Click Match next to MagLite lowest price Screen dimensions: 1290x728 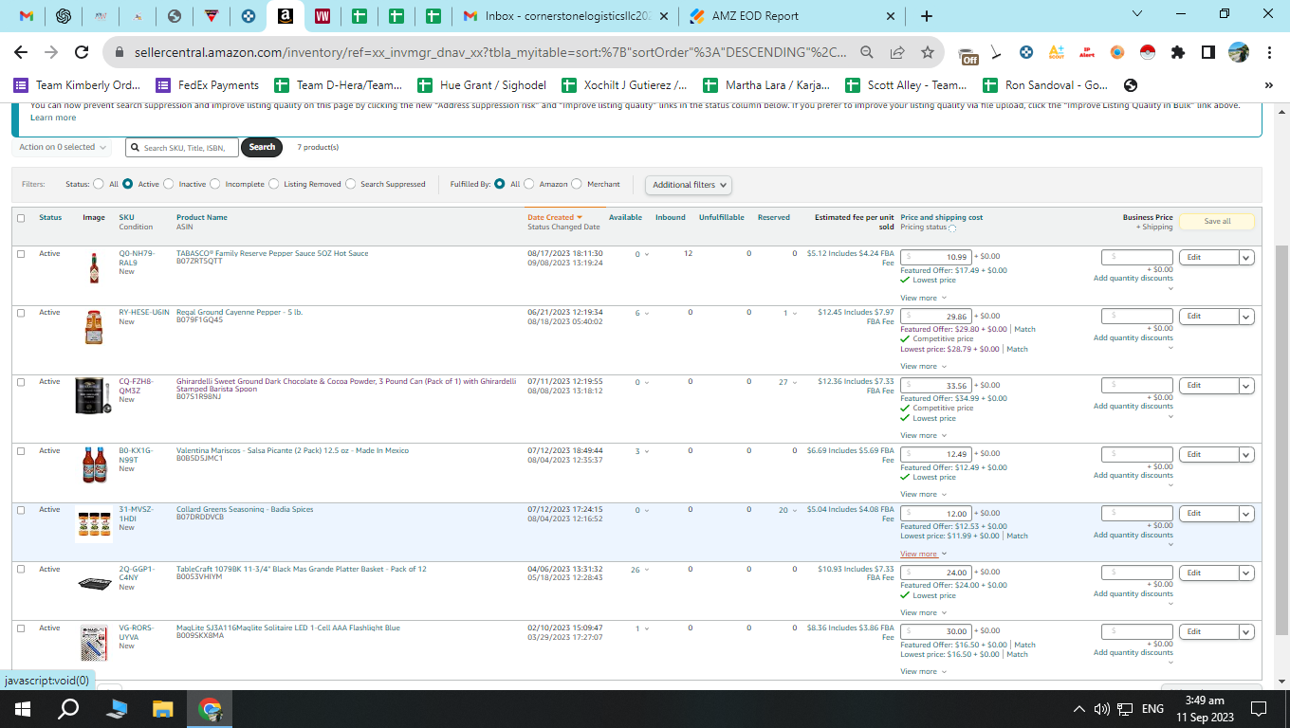coord(1017,654)
